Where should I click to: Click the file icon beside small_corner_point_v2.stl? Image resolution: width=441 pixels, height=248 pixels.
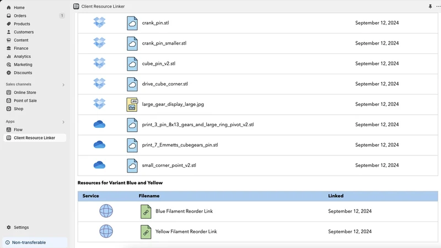point(132,166)
